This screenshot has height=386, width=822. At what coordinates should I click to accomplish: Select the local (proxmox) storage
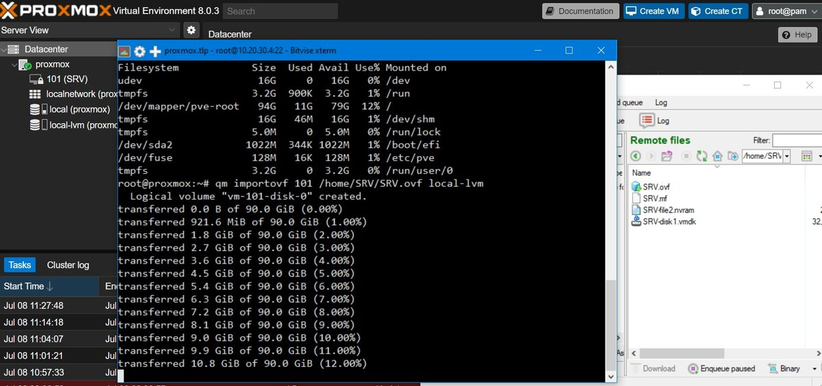click(70, 110)
